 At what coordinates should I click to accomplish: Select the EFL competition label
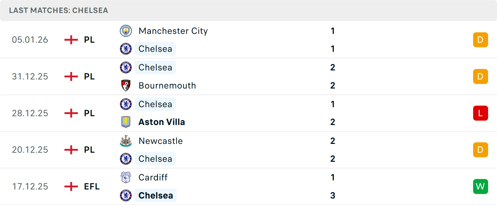click(x=92, y=186)
